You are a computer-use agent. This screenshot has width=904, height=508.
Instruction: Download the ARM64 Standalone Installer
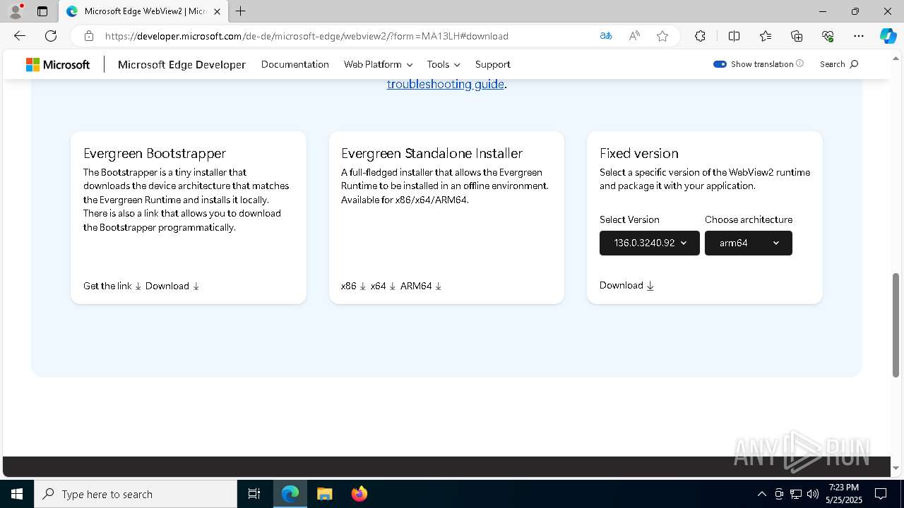pyautogui.click(x=421, y=286)
